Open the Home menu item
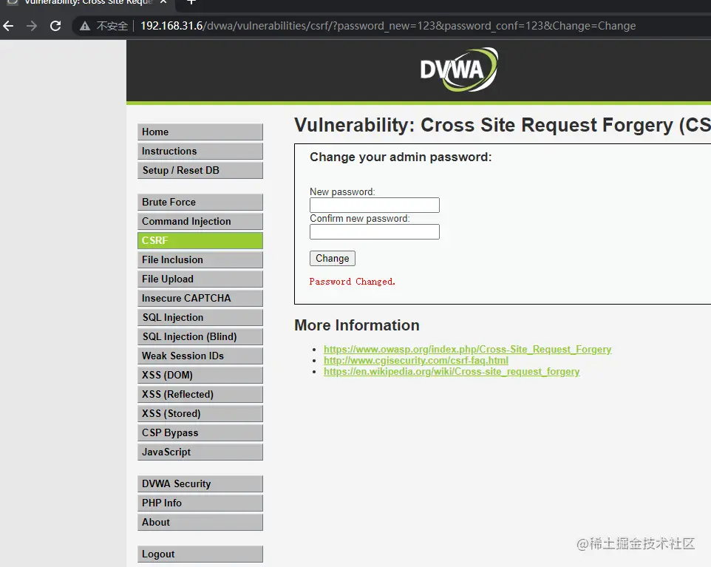 coord(200,132)
